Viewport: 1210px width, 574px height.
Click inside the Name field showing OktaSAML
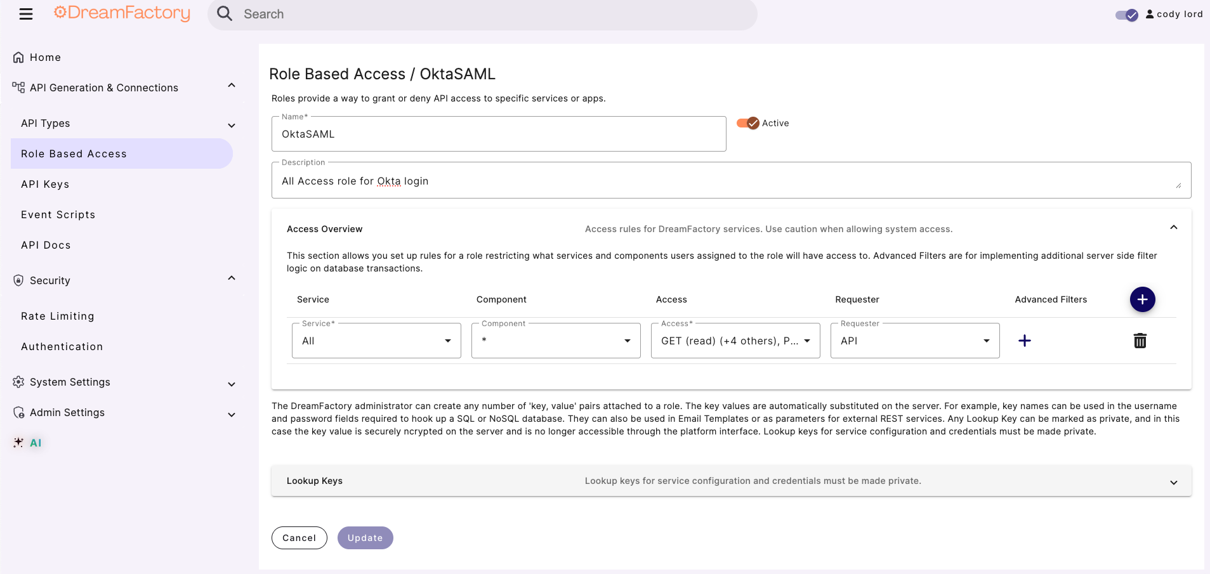499,134
